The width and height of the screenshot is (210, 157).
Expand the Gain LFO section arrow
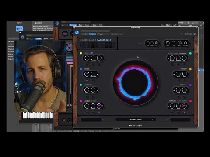pos(174,74)
